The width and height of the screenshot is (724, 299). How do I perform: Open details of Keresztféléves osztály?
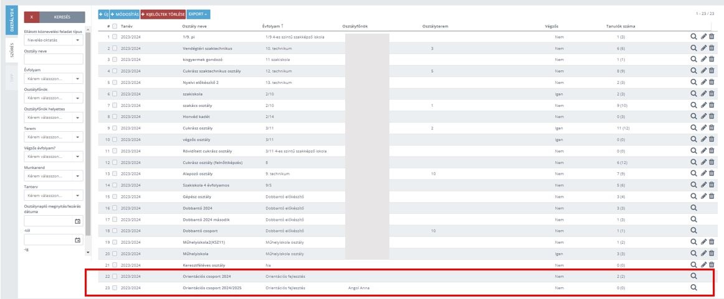[693, 264]
